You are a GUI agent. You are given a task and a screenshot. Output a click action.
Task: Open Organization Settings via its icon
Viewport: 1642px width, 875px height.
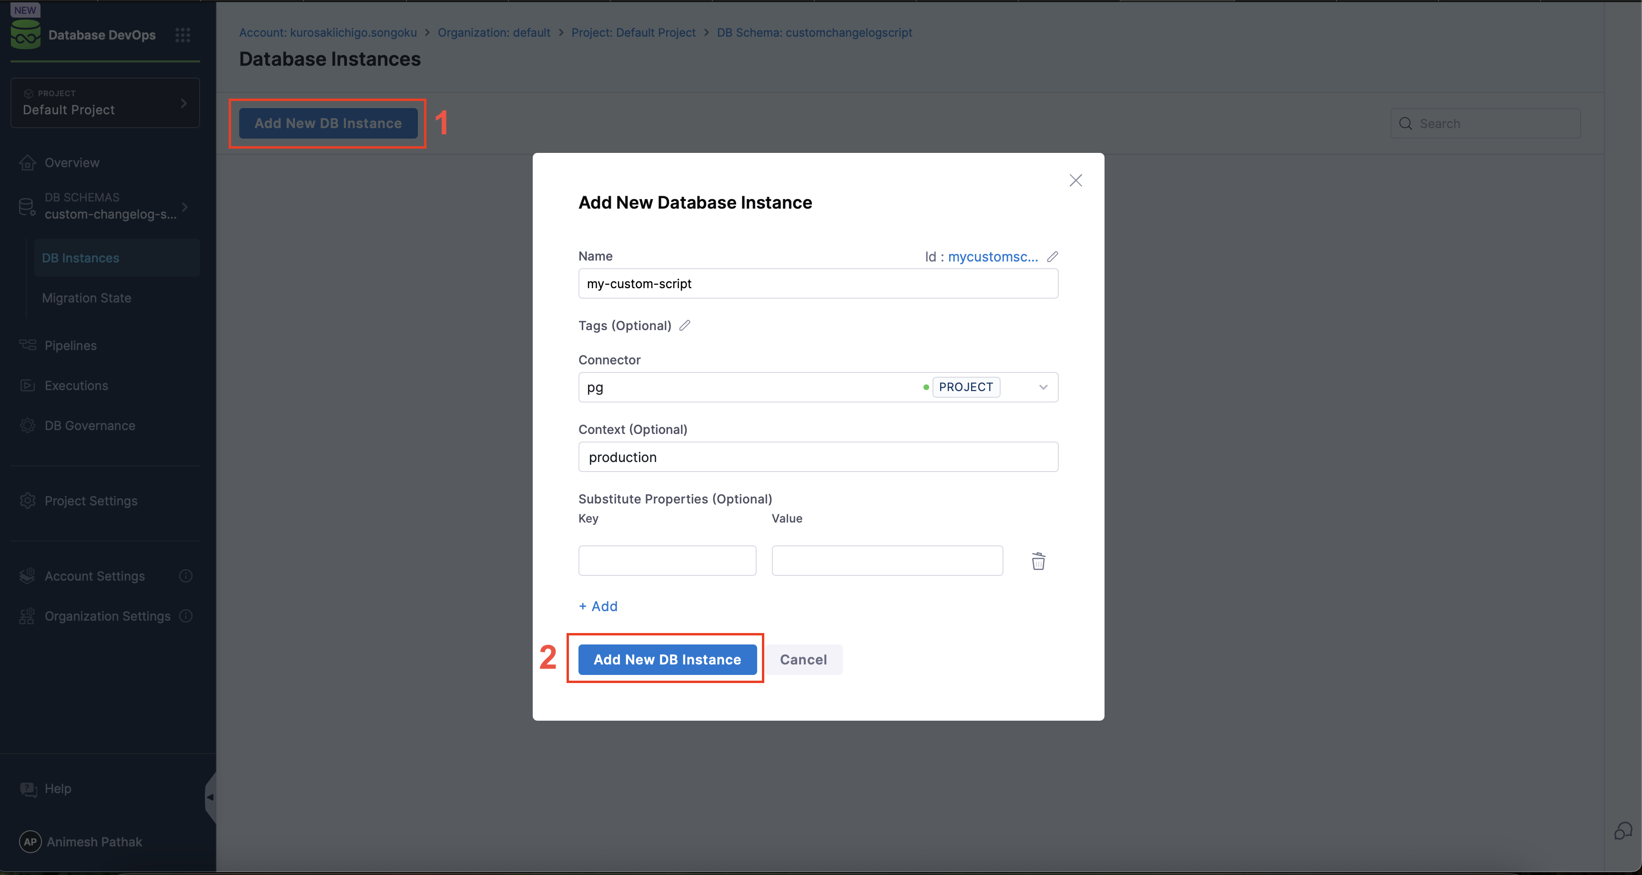coord(28,615)
